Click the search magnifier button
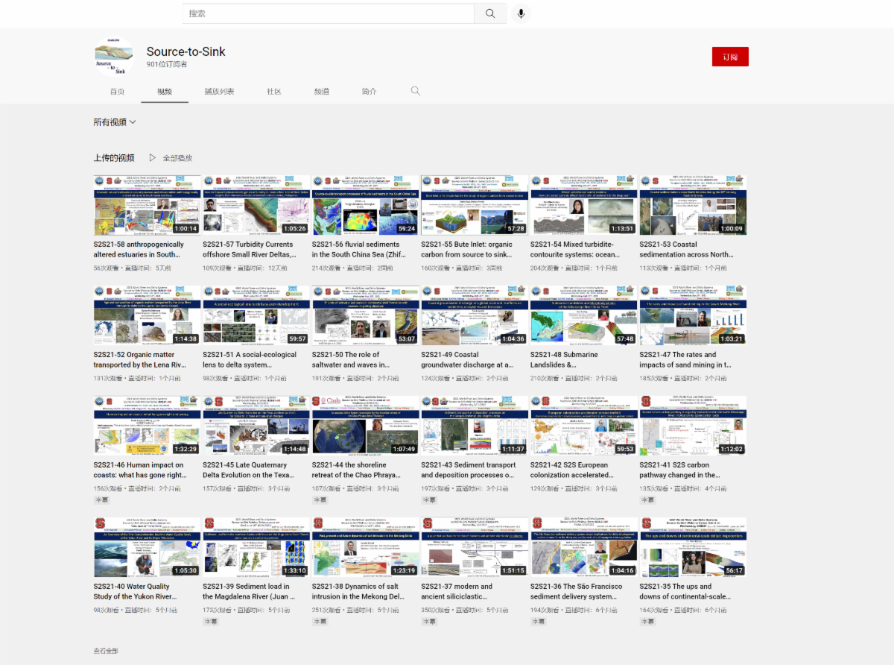The width and height of the screenshot is (894, 665). [x=490, y=13]
